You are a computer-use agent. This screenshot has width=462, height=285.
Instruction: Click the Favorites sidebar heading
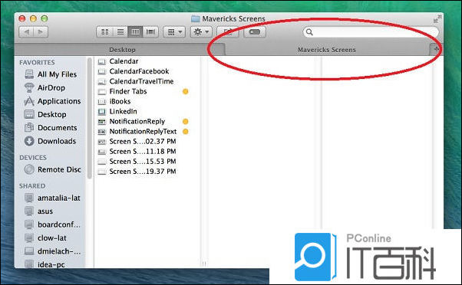(37, 62)
